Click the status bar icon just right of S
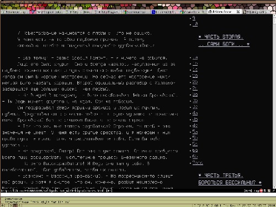 pos(269,190)
